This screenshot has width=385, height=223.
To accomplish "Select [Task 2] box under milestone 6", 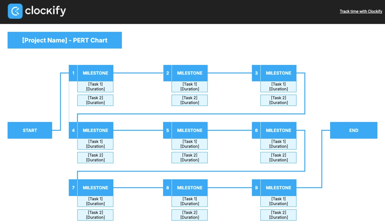I will [x=278, y=157].
